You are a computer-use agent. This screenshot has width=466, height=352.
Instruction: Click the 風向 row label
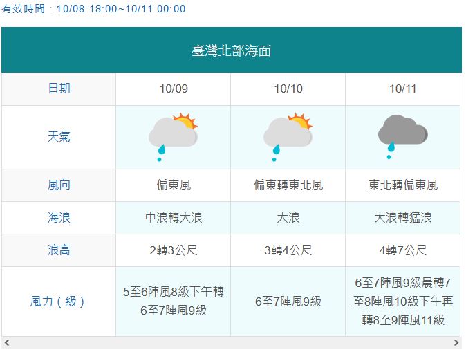[59, 185]
